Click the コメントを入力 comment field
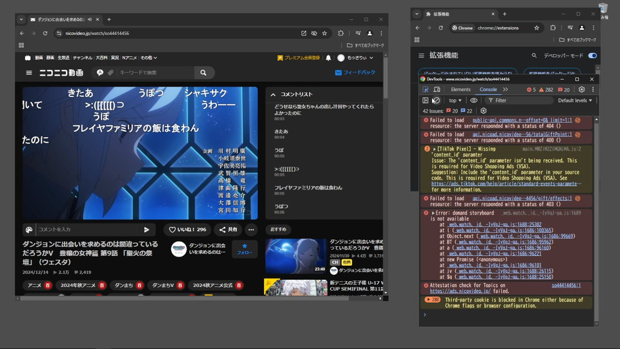Screen dimensions: 620x349 87,229
